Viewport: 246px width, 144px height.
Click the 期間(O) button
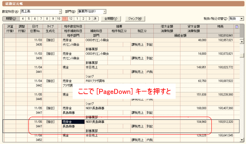click(11, 19)
